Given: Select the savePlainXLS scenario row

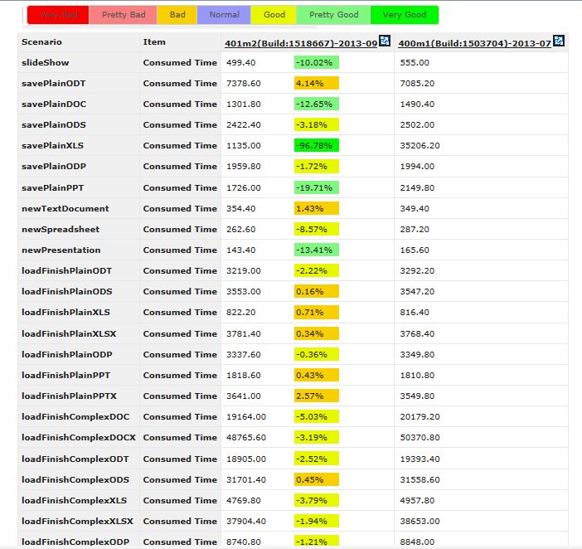Looking at the screenshot, I should pos(293,145).
